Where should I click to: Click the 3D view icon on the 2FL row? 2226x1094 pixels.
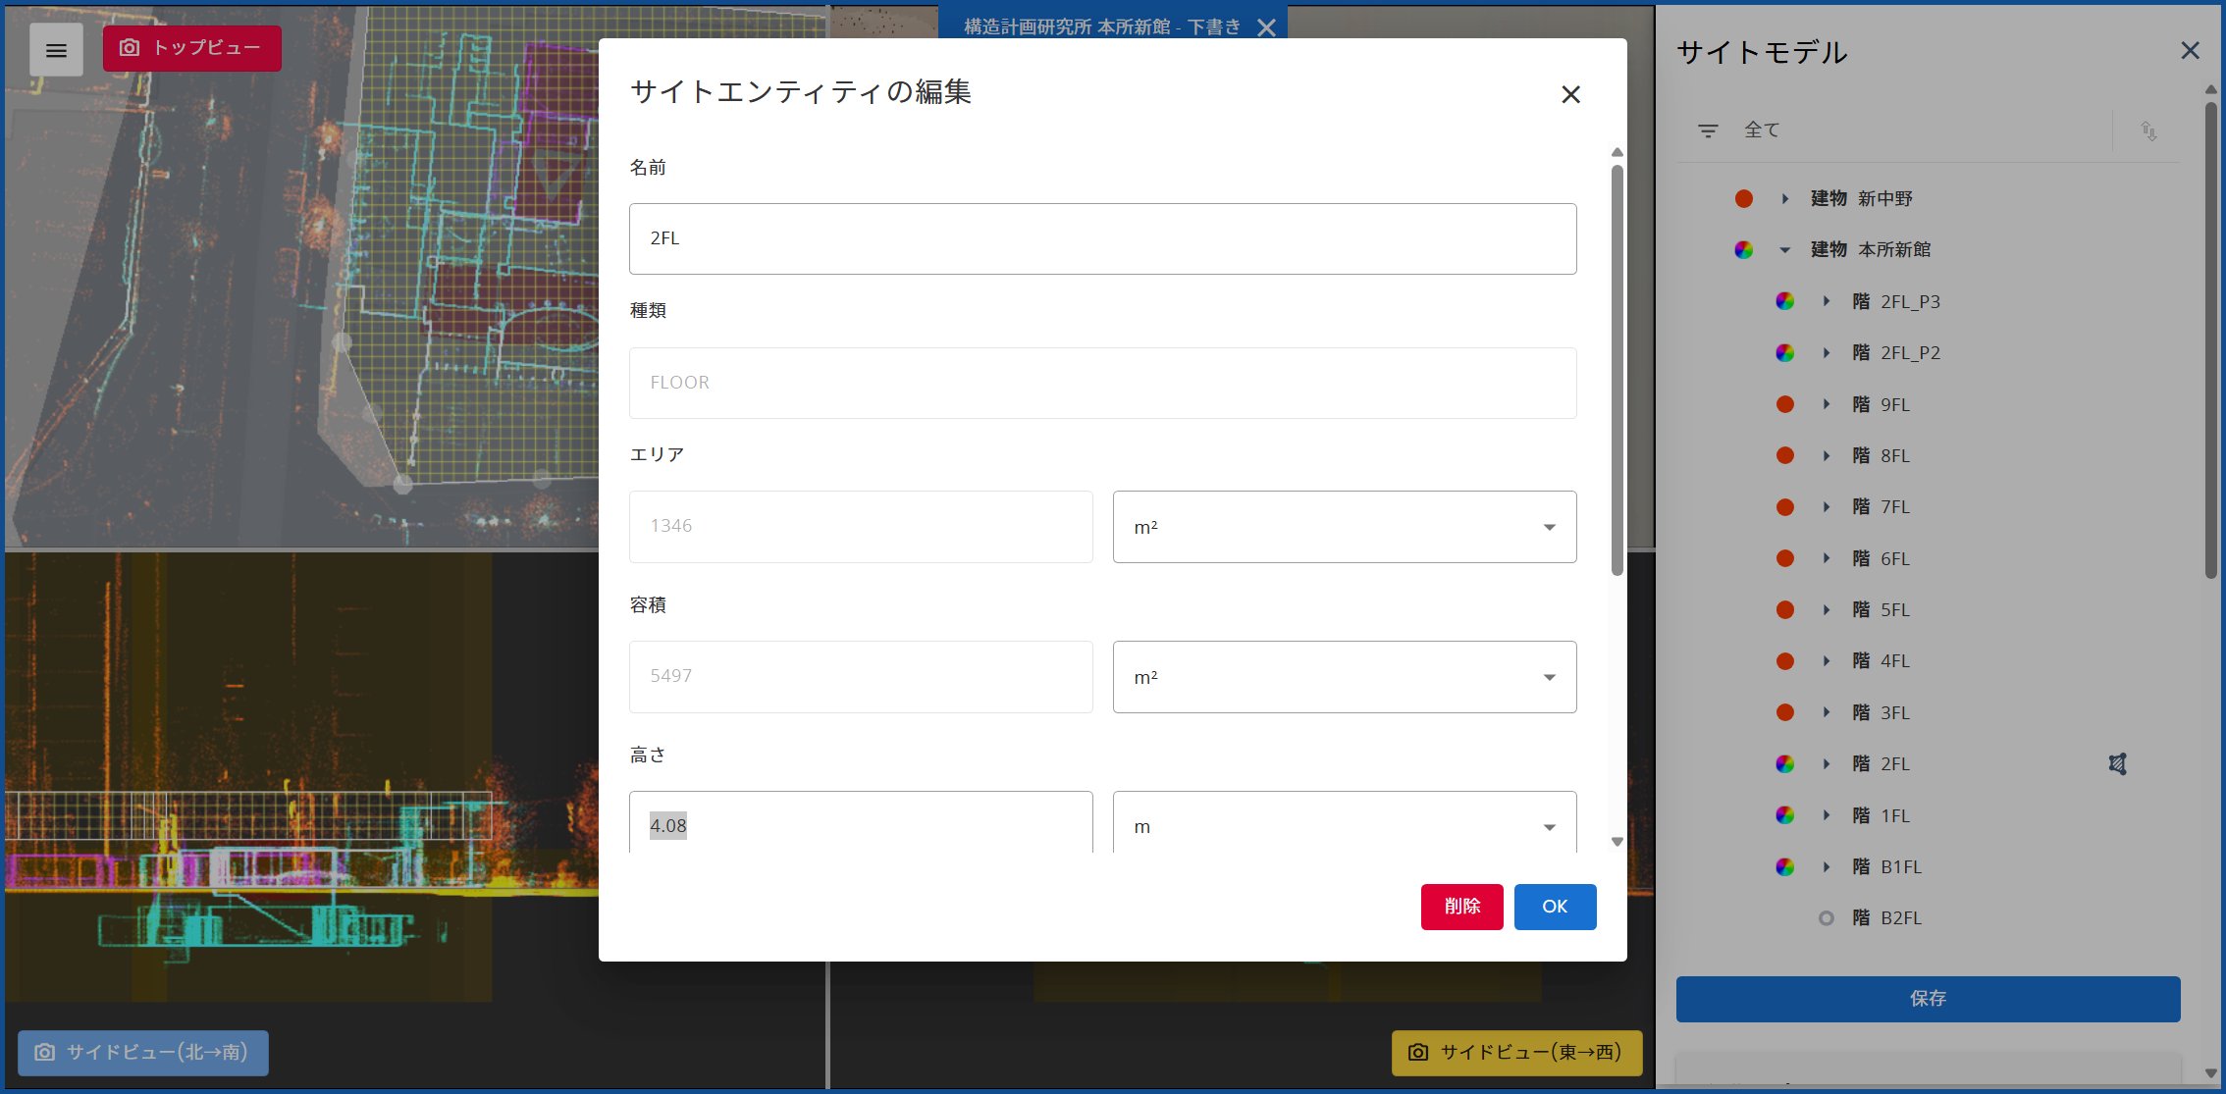click(2117, 764)
